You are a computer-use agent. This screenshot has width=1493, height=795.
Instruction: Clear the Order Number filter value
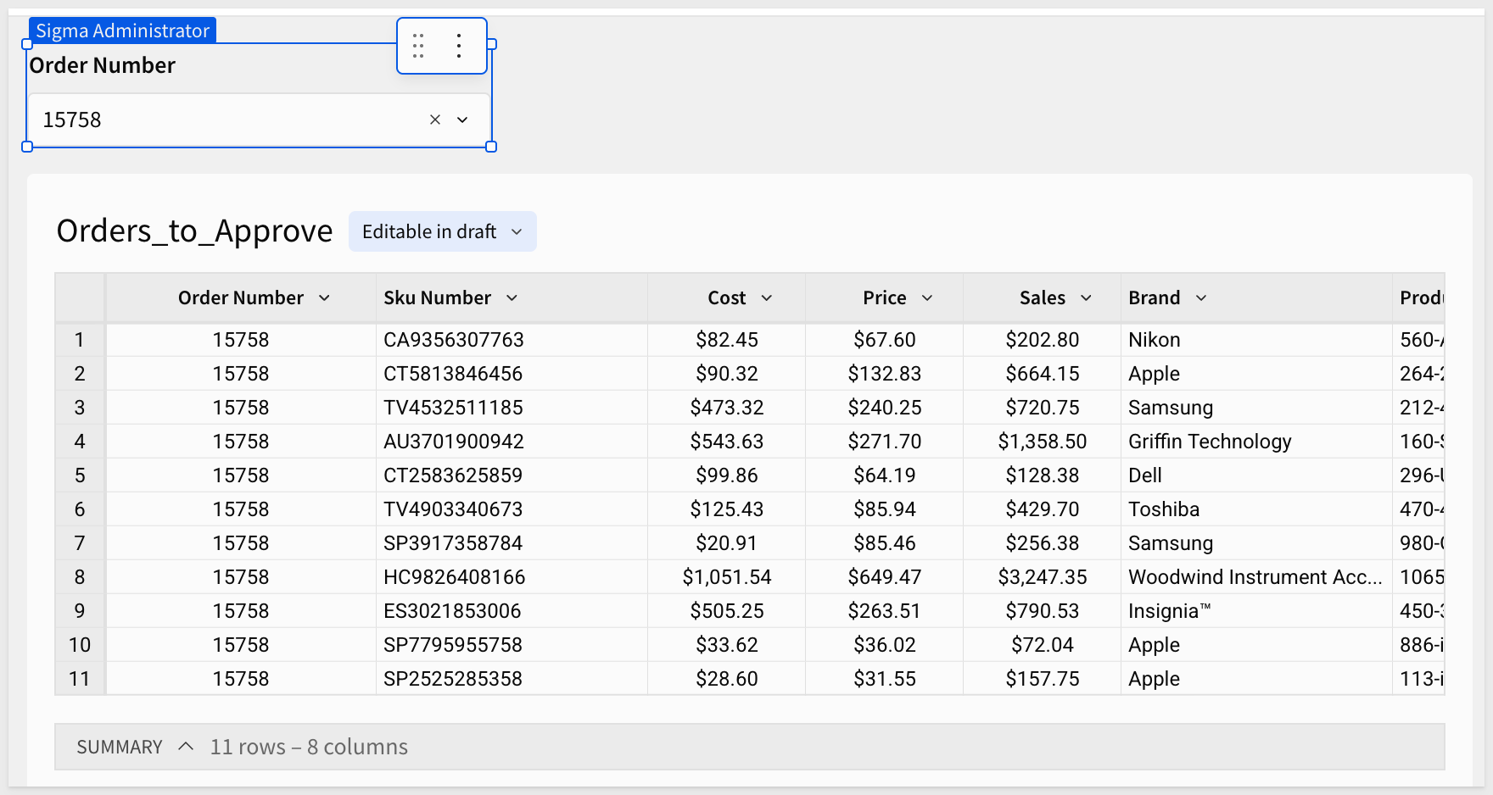pos(435,120)
